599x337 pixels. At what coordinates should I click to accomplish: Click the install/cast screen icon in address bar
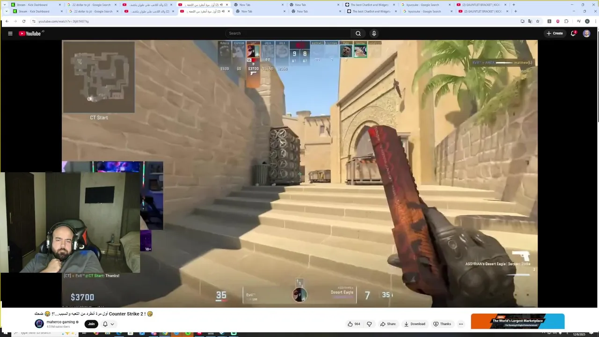(x=523, y=21)
